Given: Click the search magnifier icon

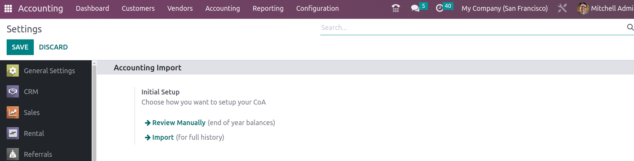Looking at the screenshot, I should (x=630, y=27).
